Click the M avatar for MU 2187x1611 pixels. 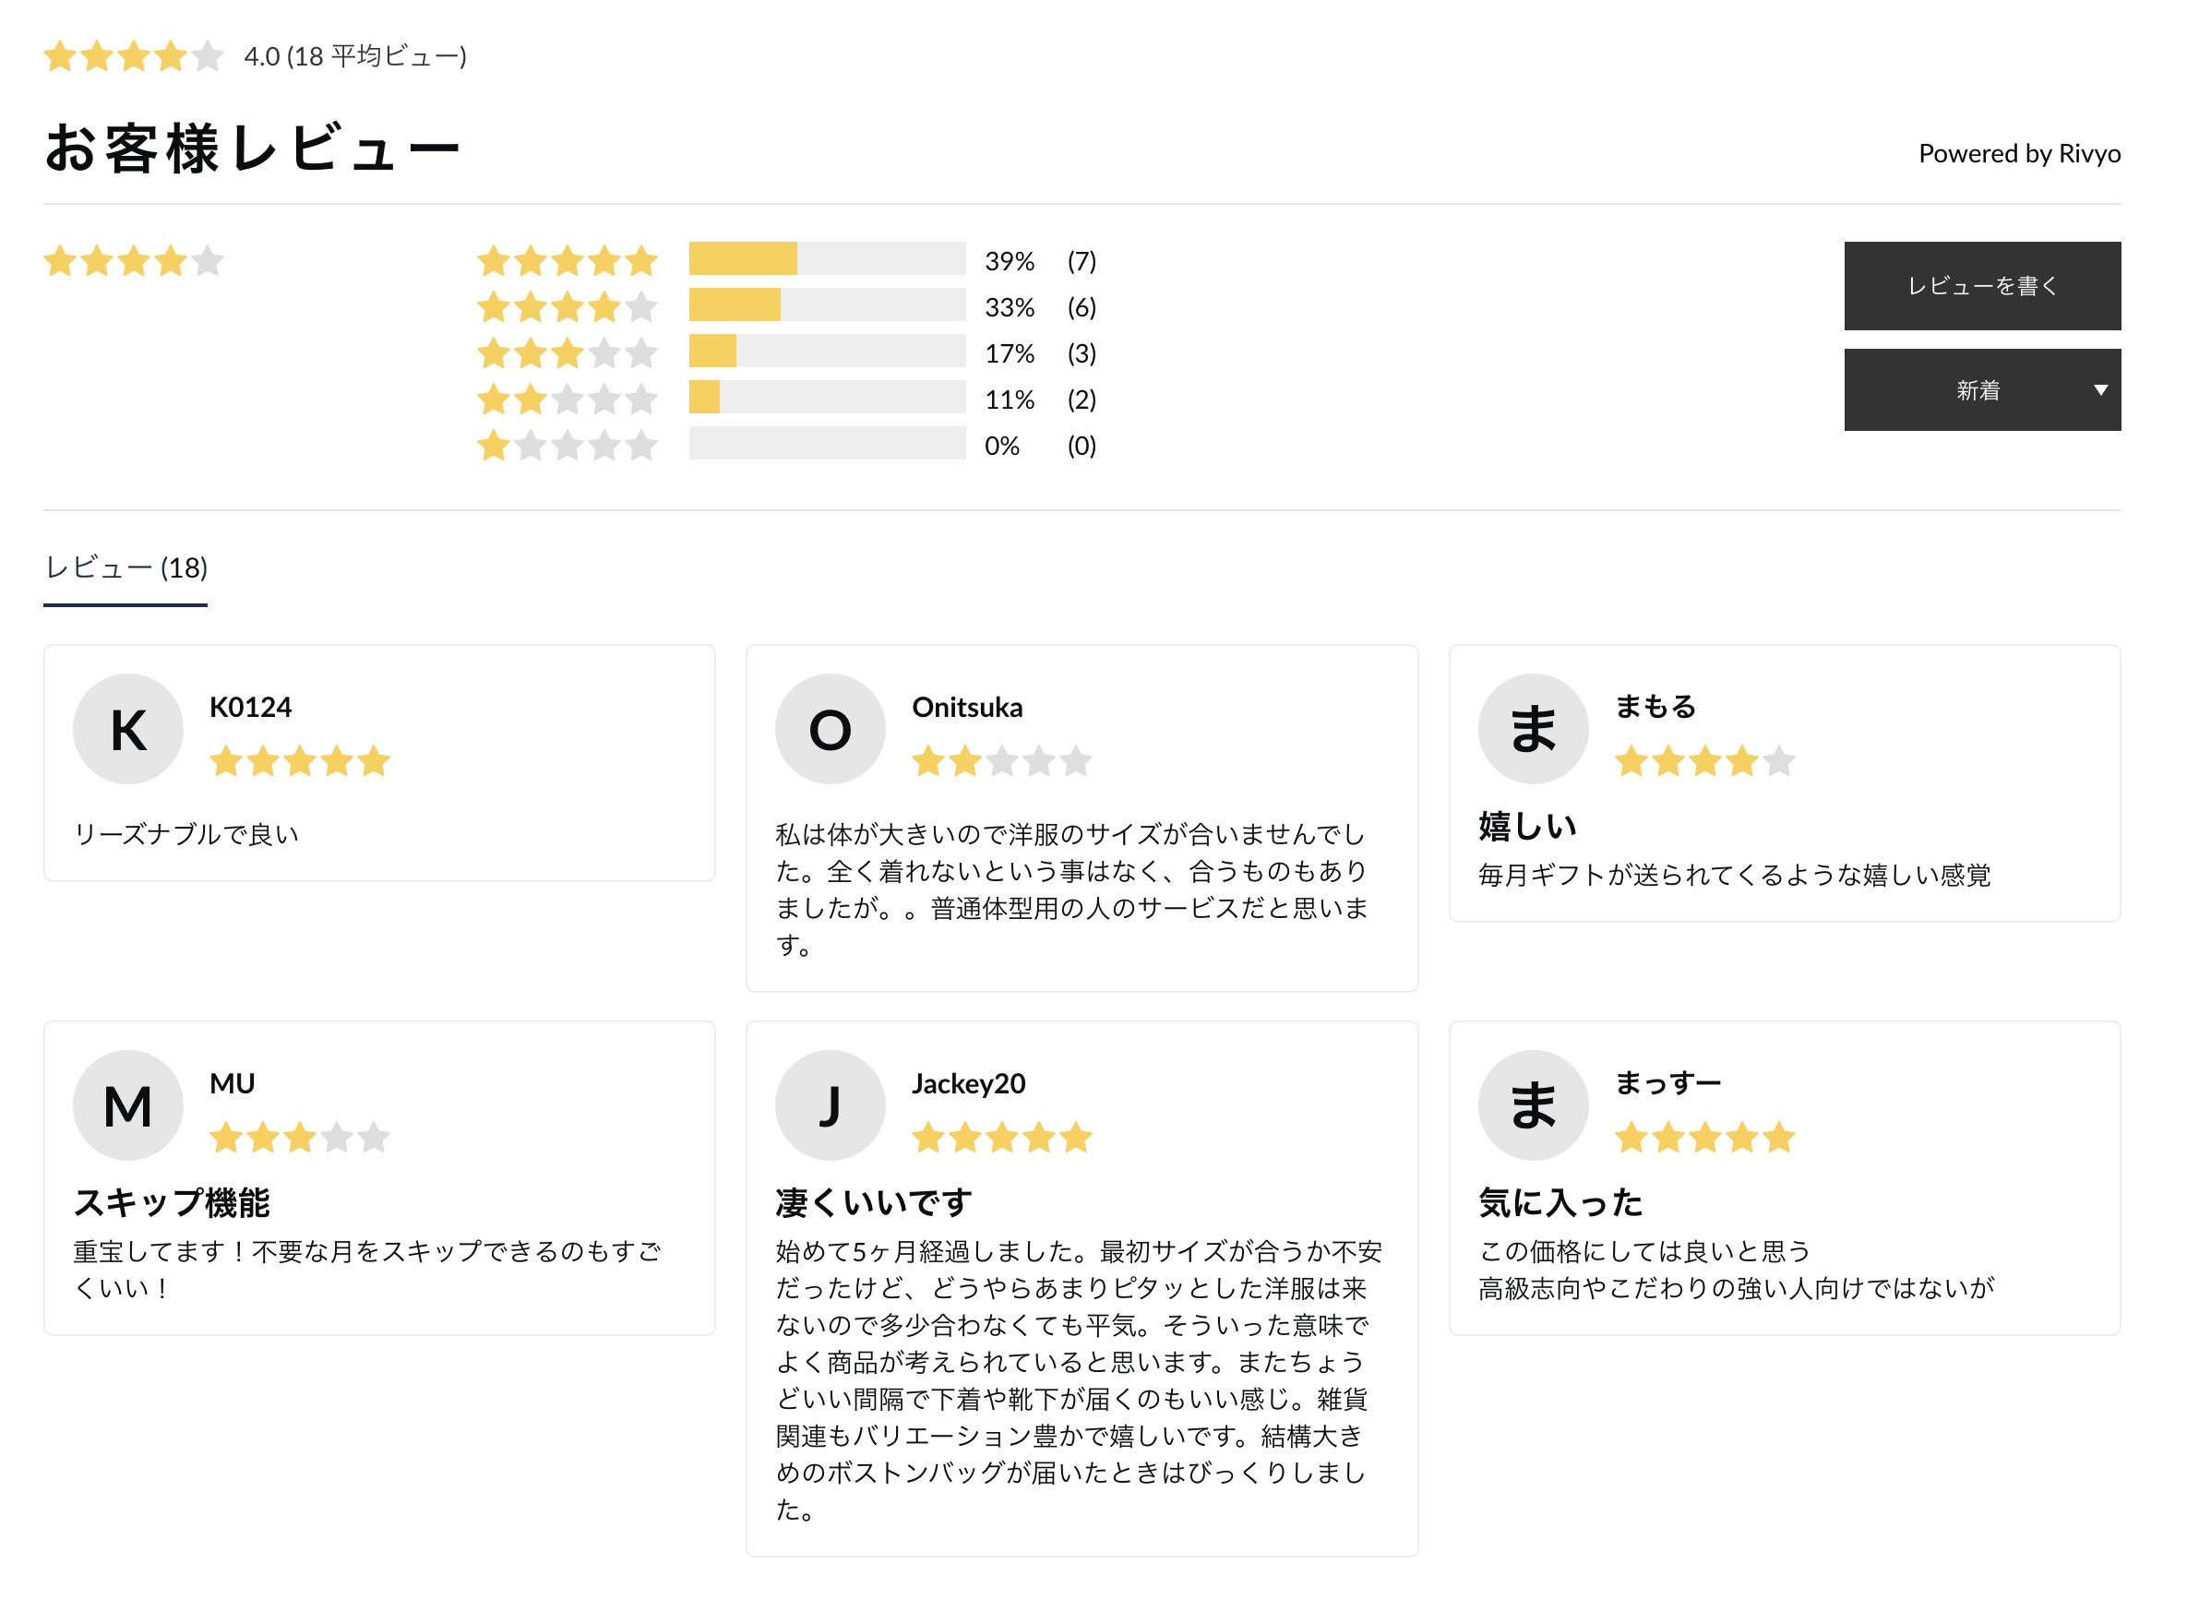(x=127, y=1104)
